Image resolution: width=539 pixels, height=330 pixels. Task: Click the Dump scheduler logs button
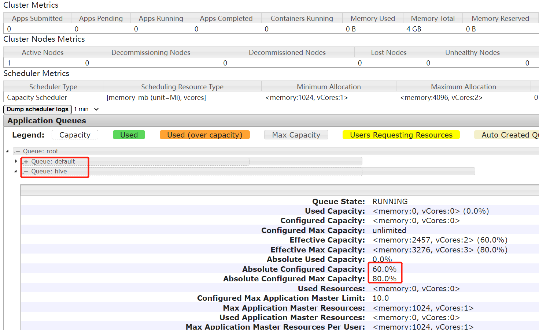coord(37,109)
